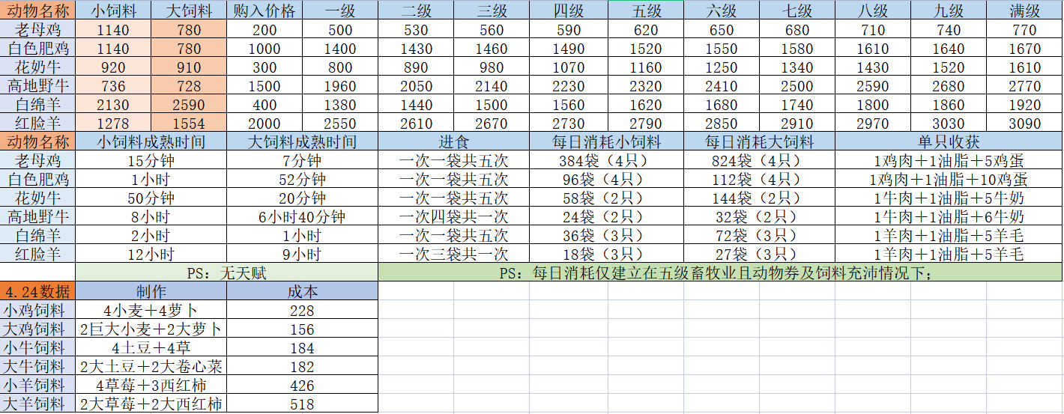Click the 384袋（4只） cell
Image resolution: width=1064 pixels, height=414 pixels.
[x=607, y=160]
